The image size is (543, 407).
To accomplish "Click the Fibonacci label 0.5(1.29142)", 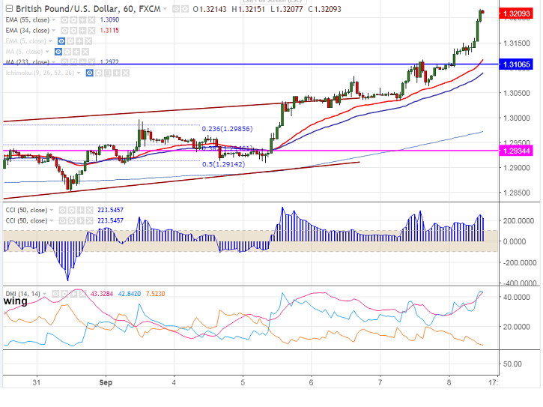I will [x=224, y=164].
